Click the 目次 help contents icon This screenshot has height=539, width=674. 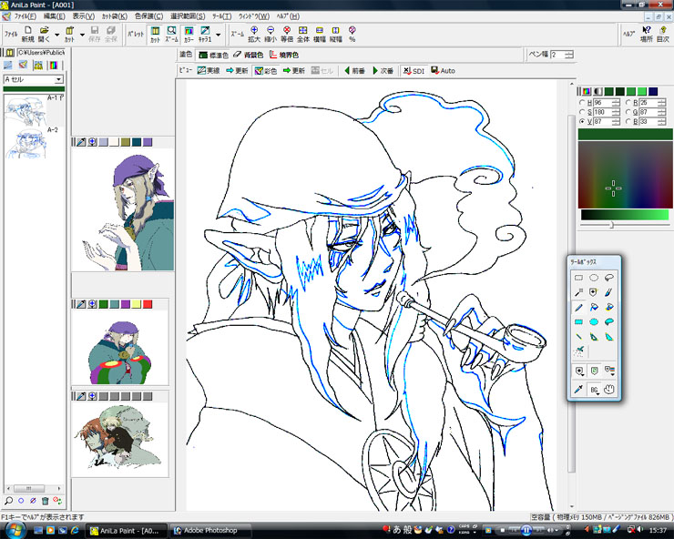coord(663,34)
